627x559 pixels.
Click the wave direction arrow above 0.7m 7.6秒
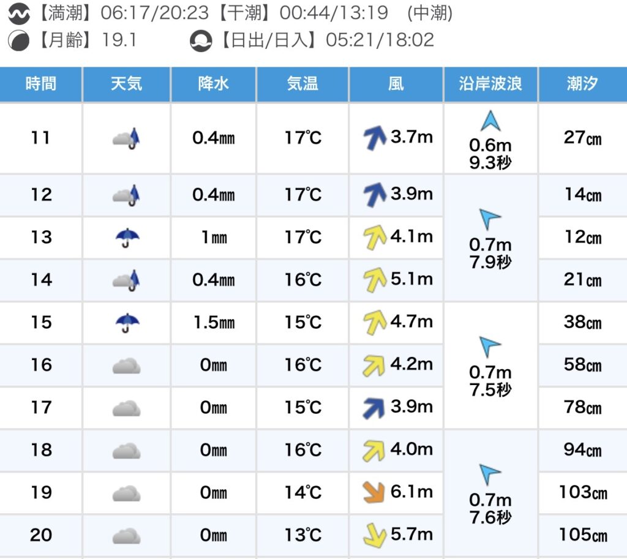[x=490, y=473]
